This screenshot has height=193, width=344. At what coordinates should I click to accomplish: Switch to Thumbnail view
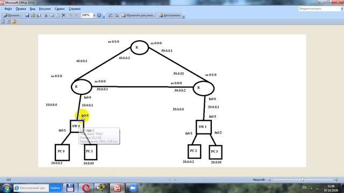pos(3,21)
